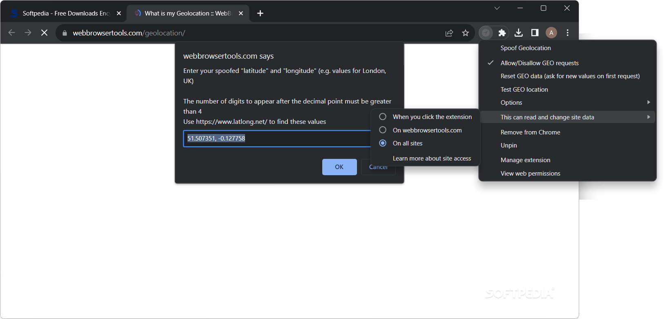Image resolution: width=669 pixels, height=319 pixels.
Task: Bookmark this page with the star icon
Action: 465,33
